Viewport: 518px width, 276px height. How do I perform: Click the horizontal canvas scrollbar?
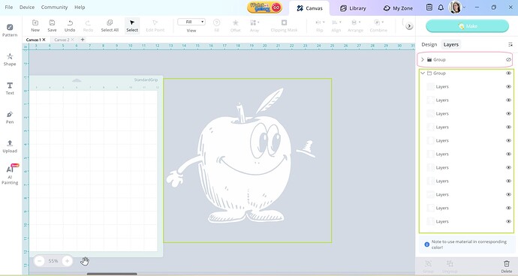[x=112, y=274]
